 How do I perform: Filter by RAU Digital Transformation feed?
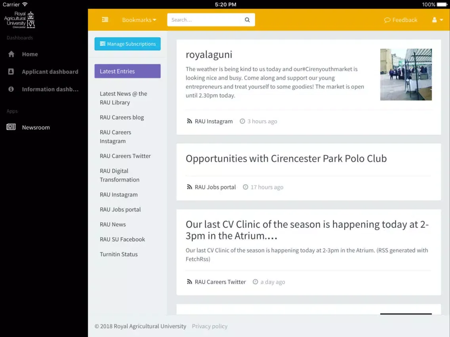click(119, 175)
